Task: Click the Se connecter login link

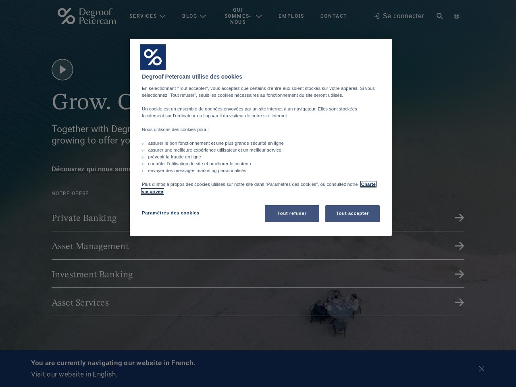Action: pyautogui.click(x=399, y=16)
